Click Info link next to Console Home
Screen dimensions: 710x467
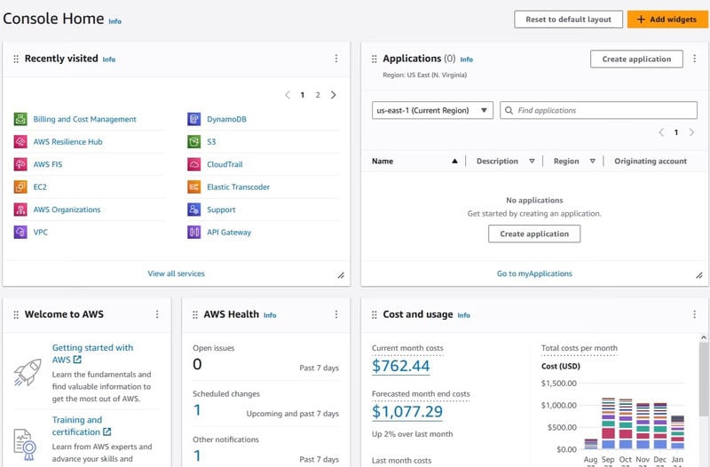click(115, 21)
